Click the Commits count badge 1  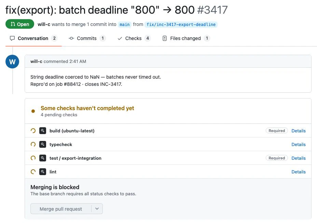point(103,38)
